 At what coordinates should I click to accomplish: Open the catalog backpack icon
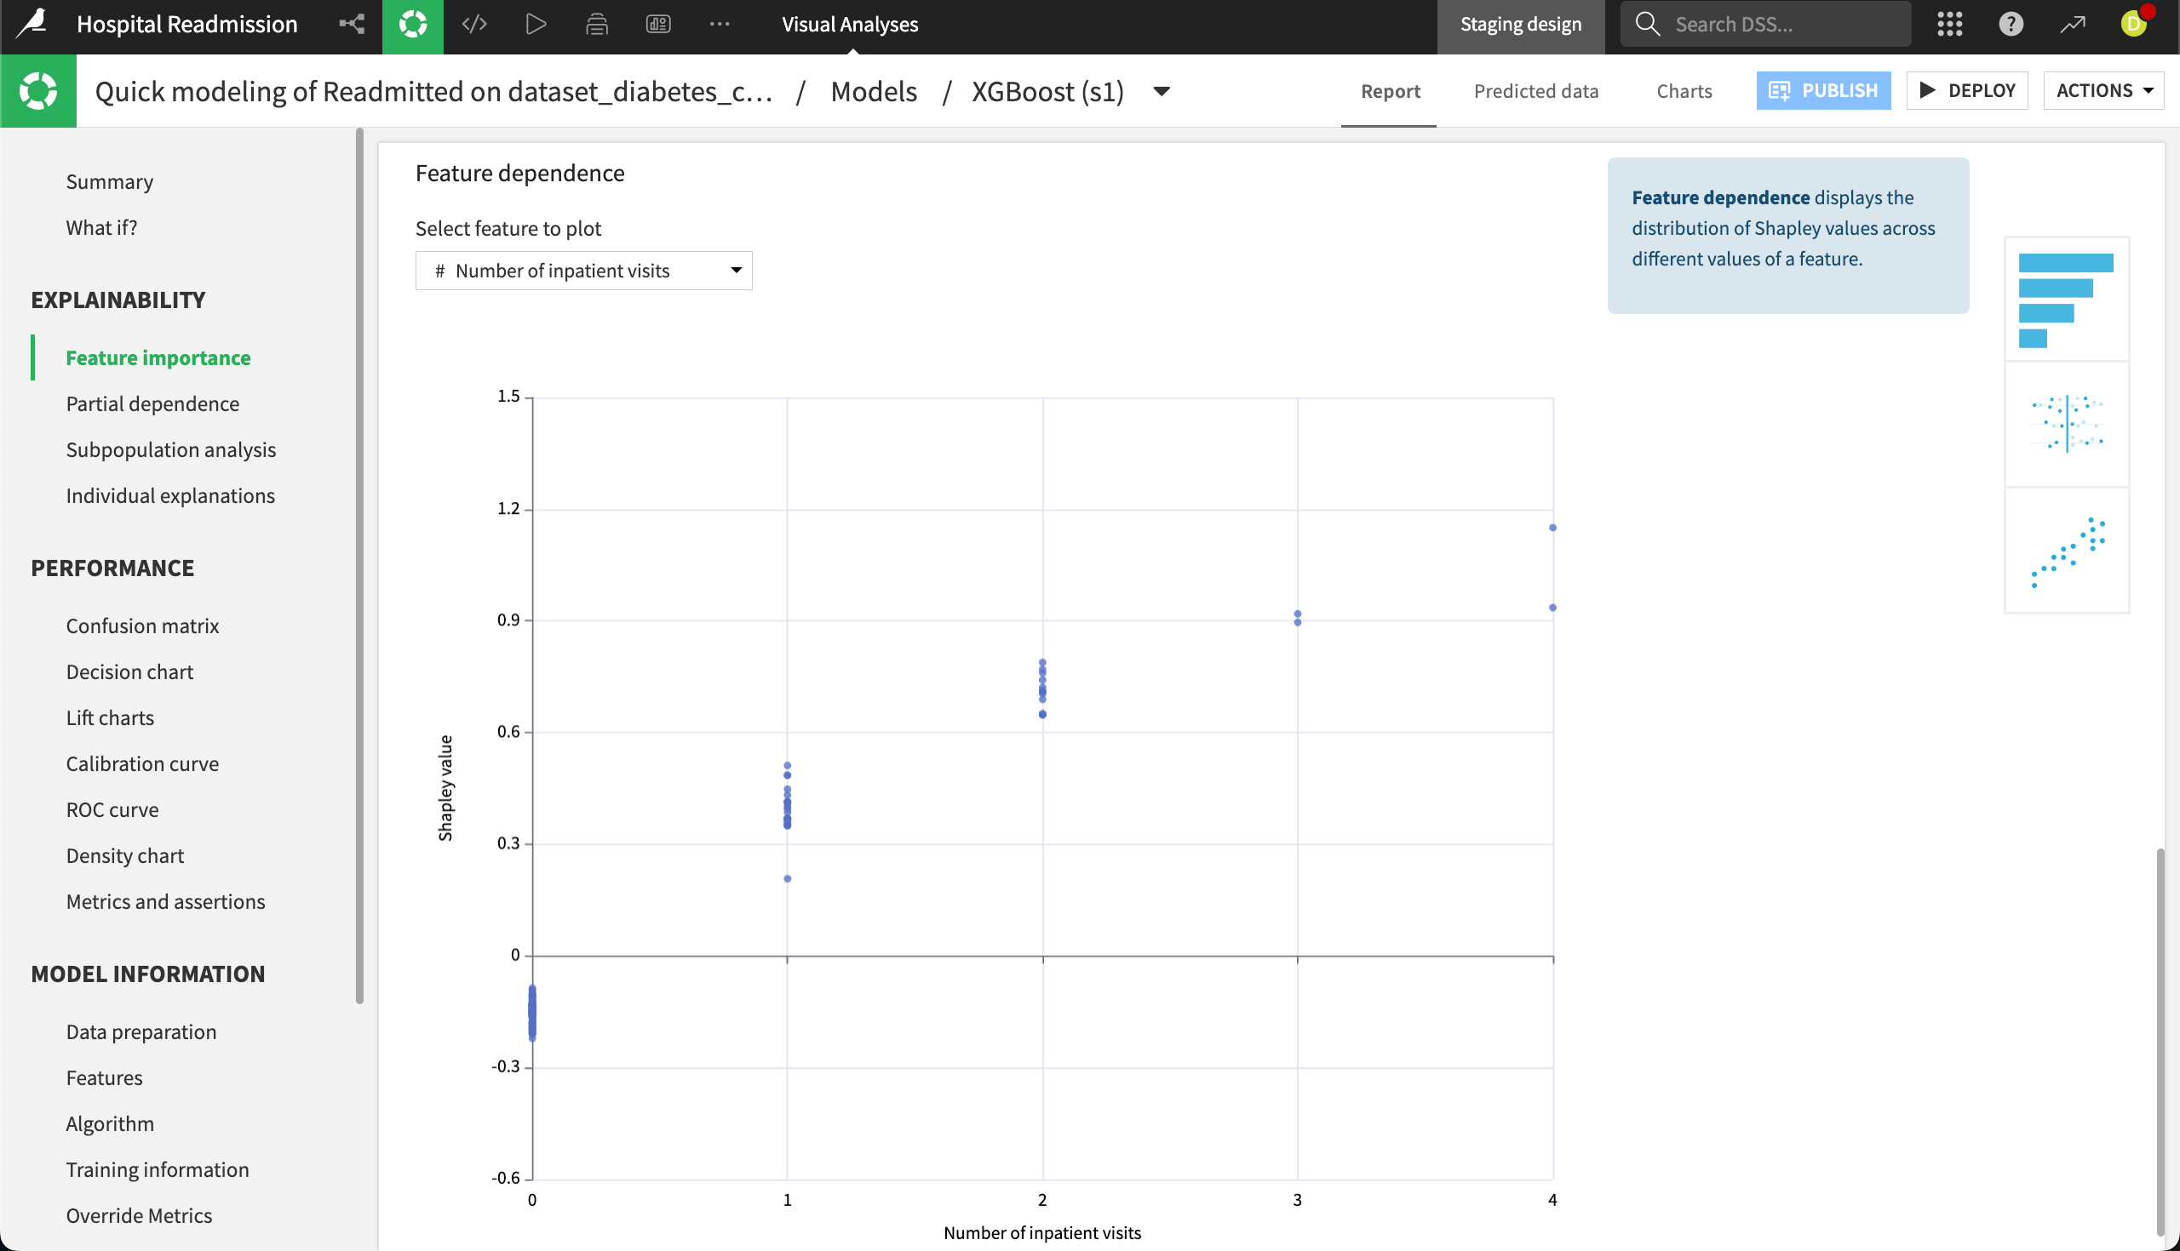click(x=596, y=24)
